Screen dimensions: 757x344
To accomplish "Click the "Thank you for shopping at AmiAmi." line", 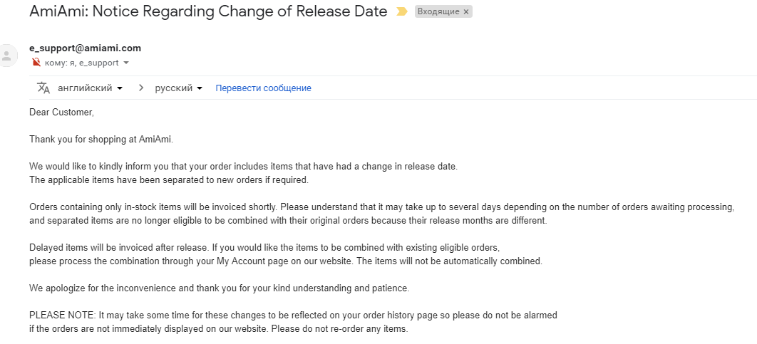I will [101, 139].
